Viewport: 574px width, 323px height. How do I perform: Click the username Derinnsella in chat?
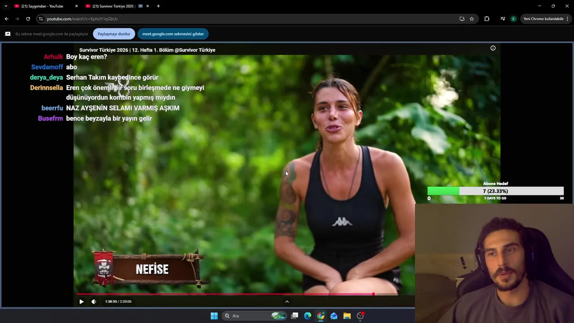[x=47, y=88]
